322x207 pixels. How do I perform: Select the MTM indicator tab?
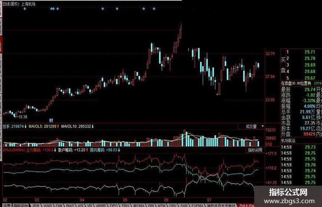[162, 205]
